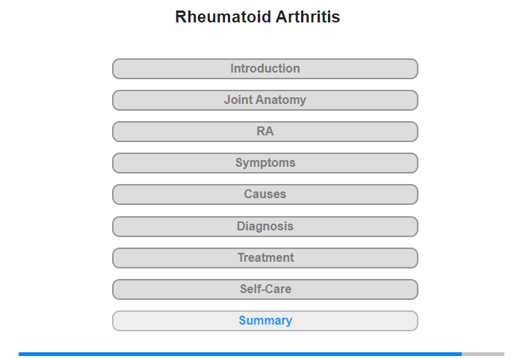Open the Introduction section
Viewport: 523px width, 359px height.
click(x=265, y=69)
